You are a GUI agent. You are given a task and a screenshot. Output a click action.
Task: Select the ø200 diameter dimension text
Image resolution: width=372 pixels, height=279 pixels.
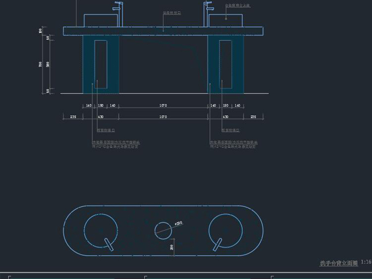pyautogui.click(x=179, y=223)
